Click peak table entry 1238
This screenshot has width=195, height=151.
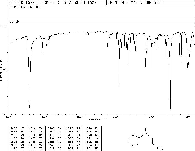[x=51, y=148]
